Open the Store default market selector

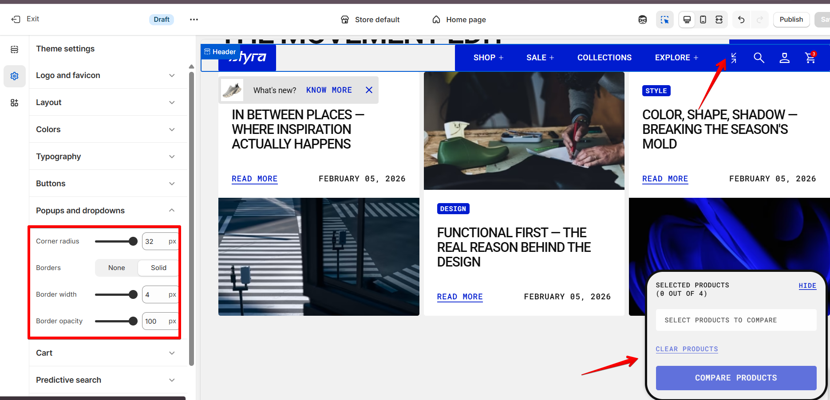(x=370, y=20)
